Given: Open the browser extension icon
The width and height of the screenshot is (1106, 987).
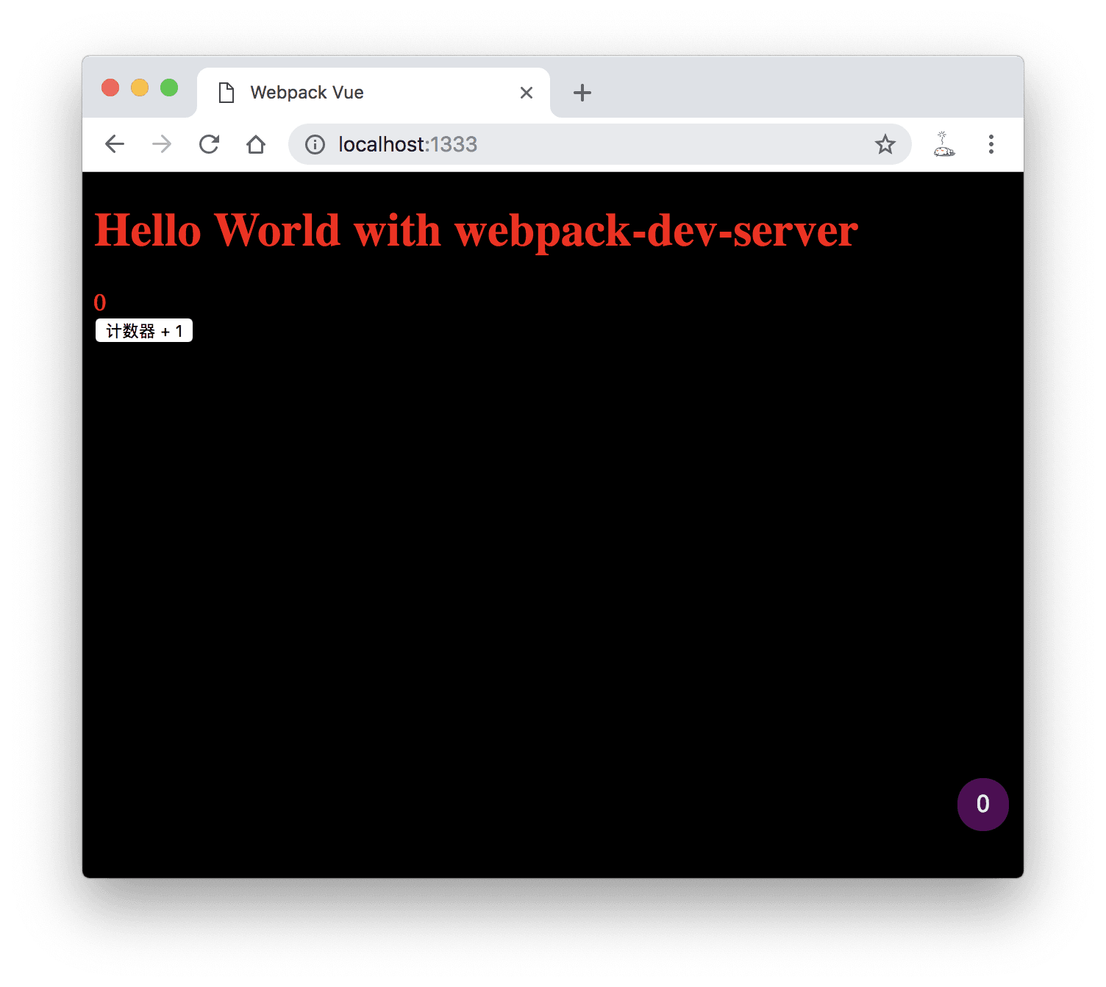Looking at the screenshot, I should [943, 144].
